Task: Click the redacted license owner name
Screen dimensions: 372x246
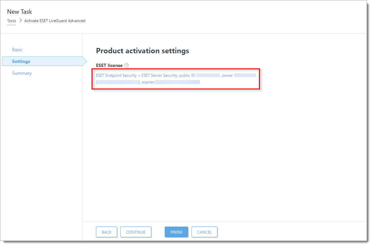Action: (245, 75)
